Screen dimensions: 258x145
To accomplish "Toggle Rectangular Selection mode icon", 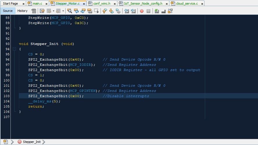I will [96, 11].
